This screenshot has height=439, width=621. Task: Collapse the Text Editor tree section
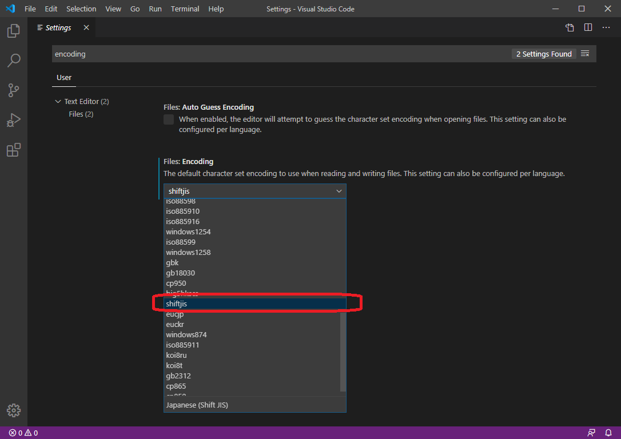[x=58, y=101]
